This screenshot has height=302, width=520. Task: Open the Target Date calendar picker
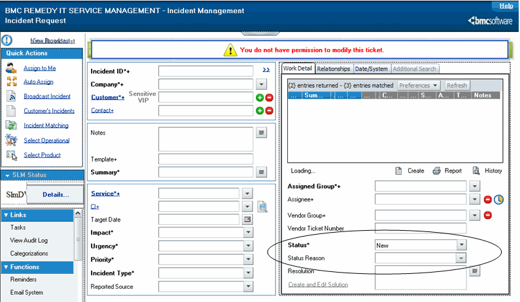tap(247, 219)
